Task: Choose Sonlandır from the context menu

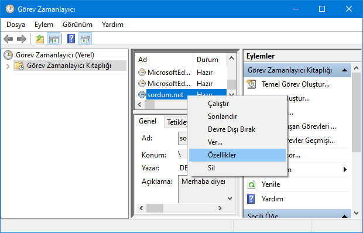Action: pyautogui.click(x=237, y=117)
